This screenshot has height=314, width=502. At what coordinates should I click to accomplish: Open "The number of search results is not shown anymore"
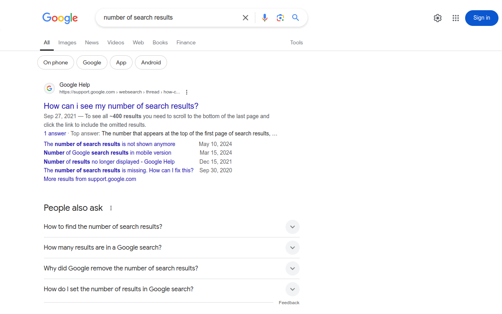click(x=109, y=144)
